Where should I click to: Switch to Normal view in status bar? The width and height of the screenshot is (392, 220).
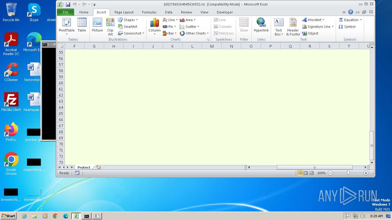pos(300,173)
